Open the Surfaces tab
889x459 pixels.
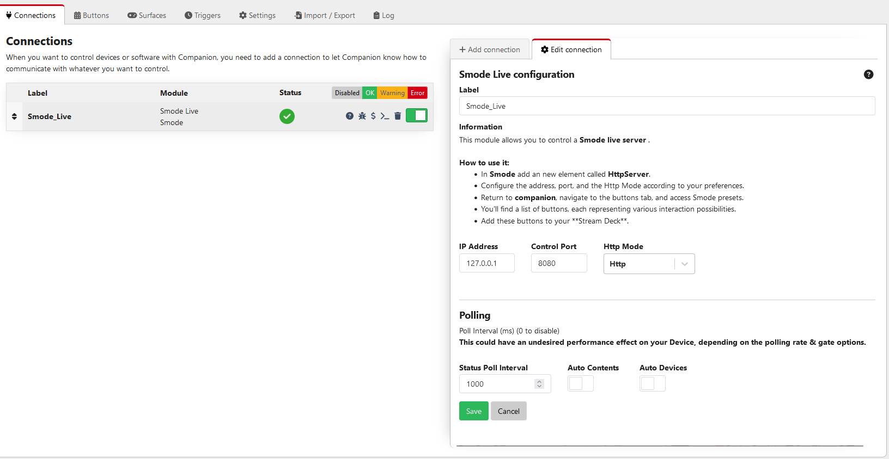pos(147,15)
